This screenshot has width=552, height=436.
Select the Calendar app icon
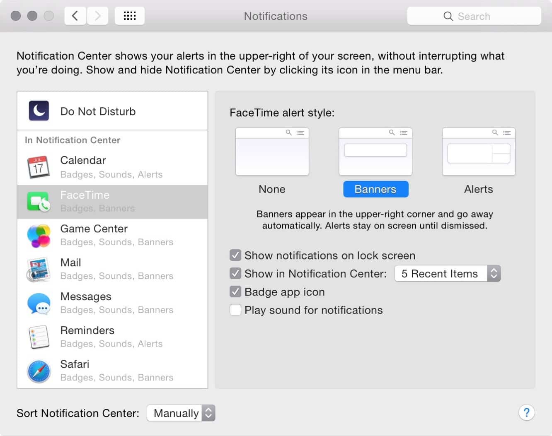39,167
